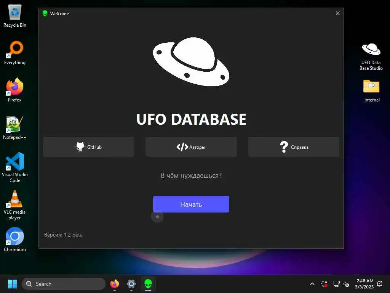Click the green alien app icon in taskbar
Screen dimensions: 390x293
tap(148, 284)
